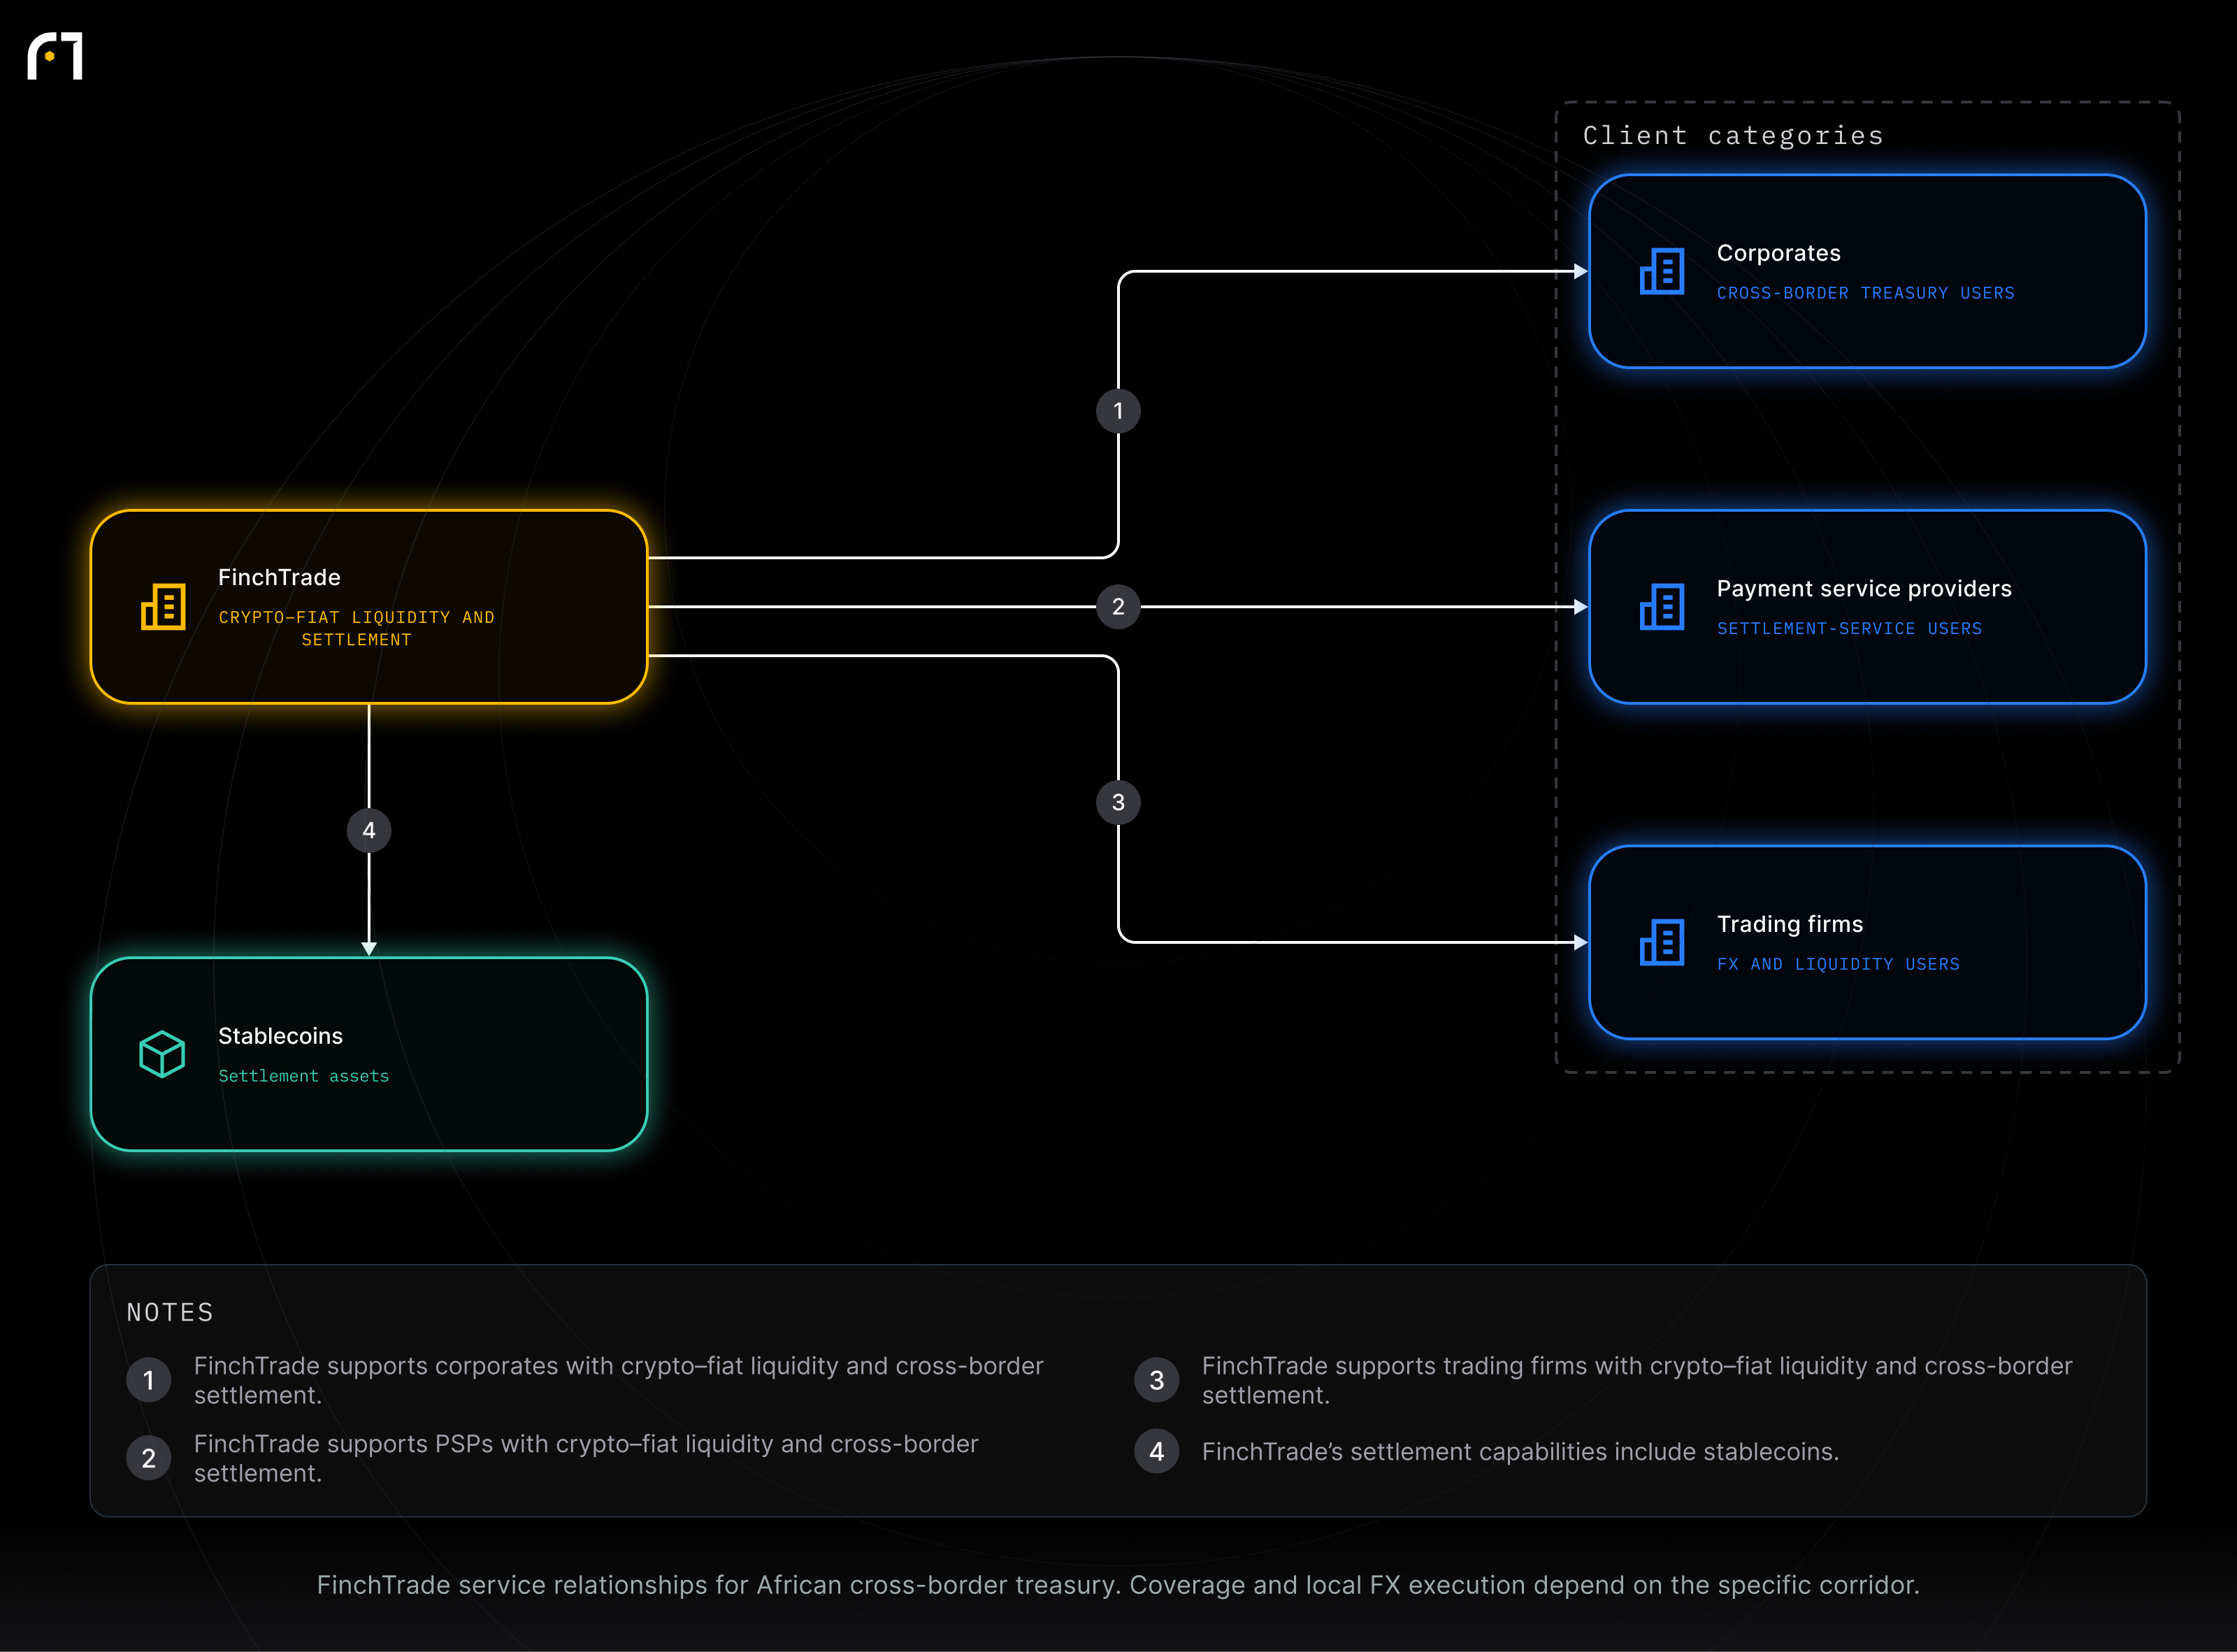Click the caption about African cross-border treasury
The image size is (2237, 1652).
pyautogui.click(x=1118, y=1585)
